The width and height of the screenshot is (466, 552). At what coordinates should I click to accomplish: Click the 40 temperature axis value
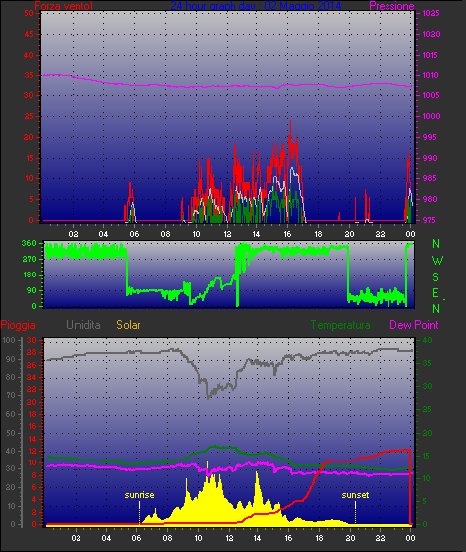(427, 340)
